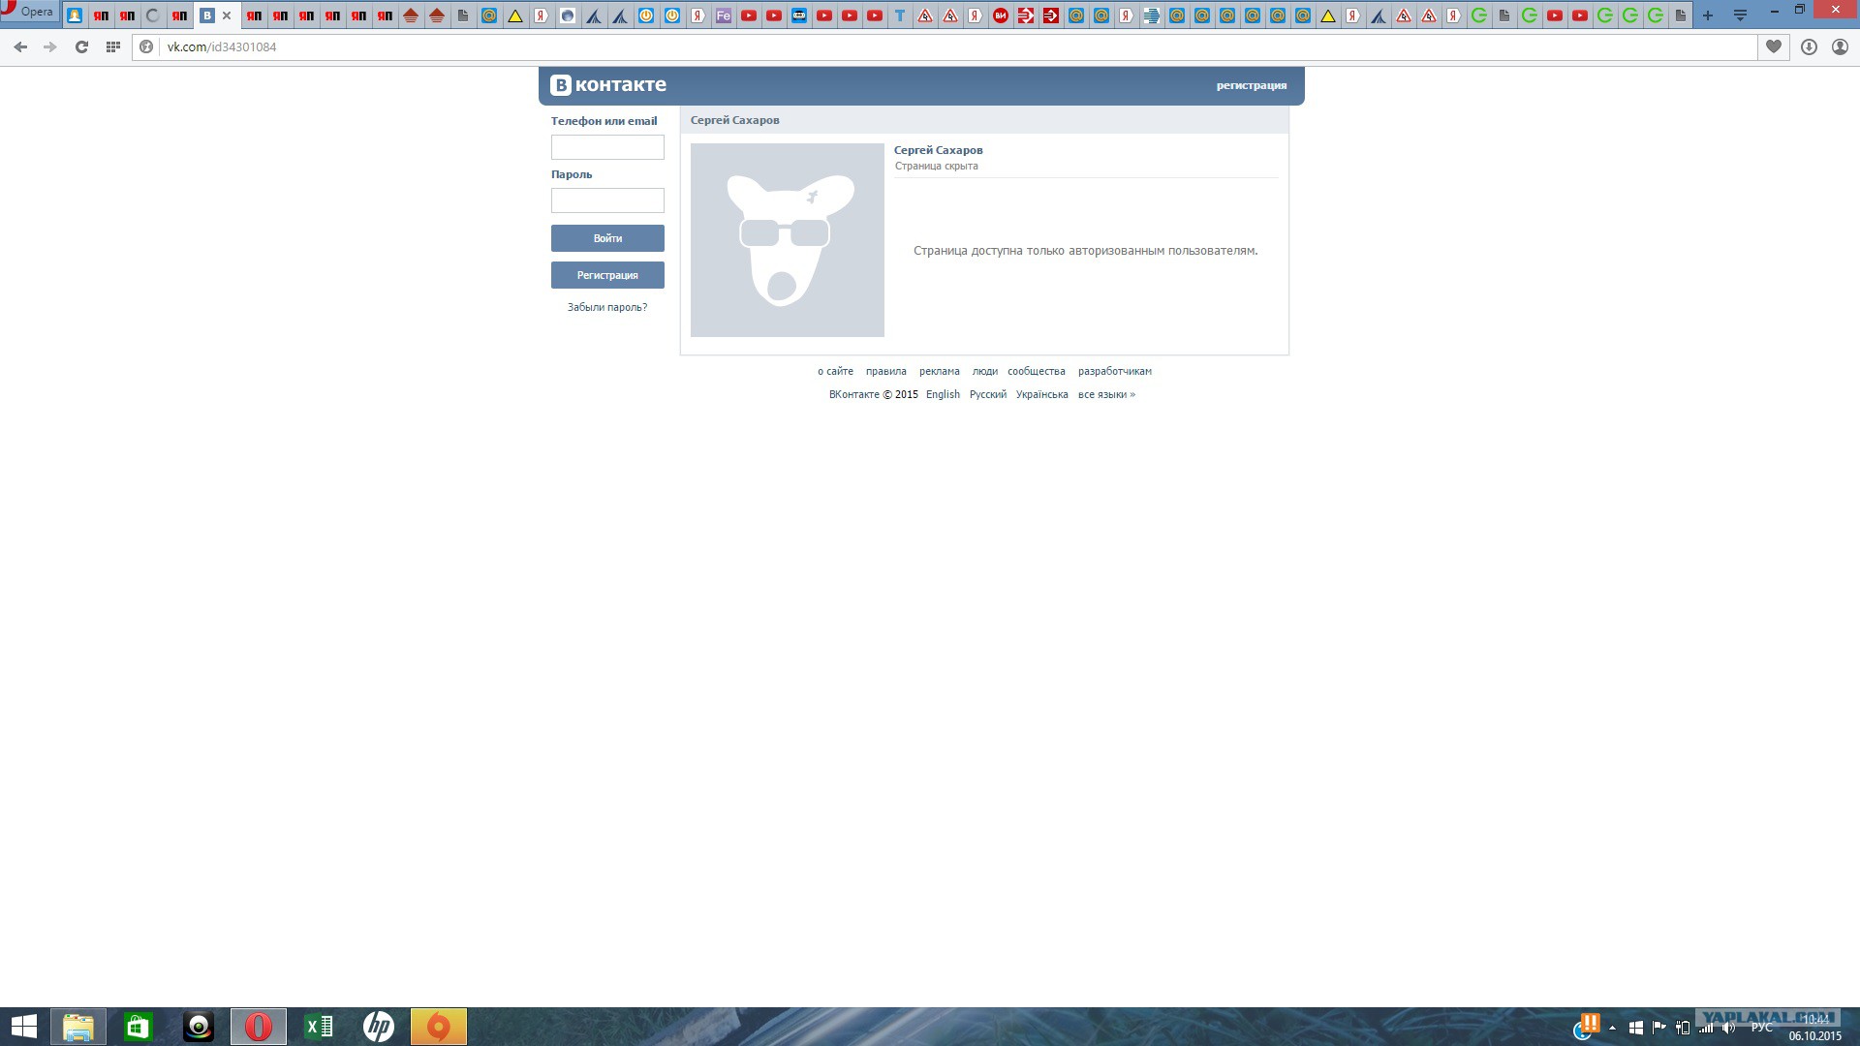Image resolution: width=1860 pixels, height=1046 pixels.
Task: Select the active VK tab
Action: (216, 15)
